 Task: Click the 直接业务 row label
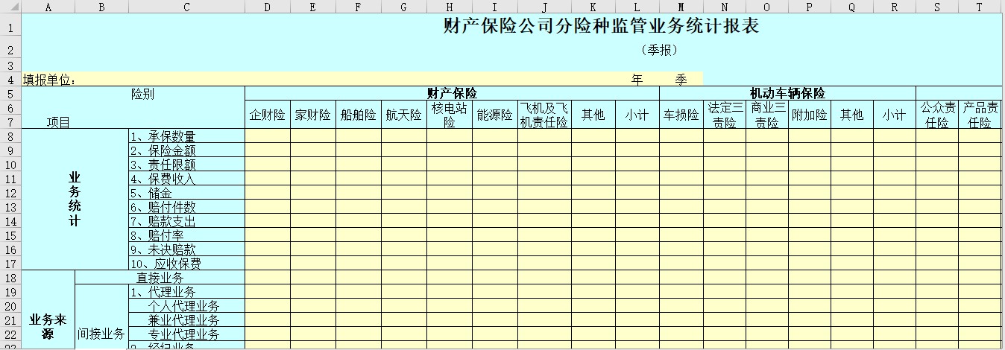coord(160,278)
